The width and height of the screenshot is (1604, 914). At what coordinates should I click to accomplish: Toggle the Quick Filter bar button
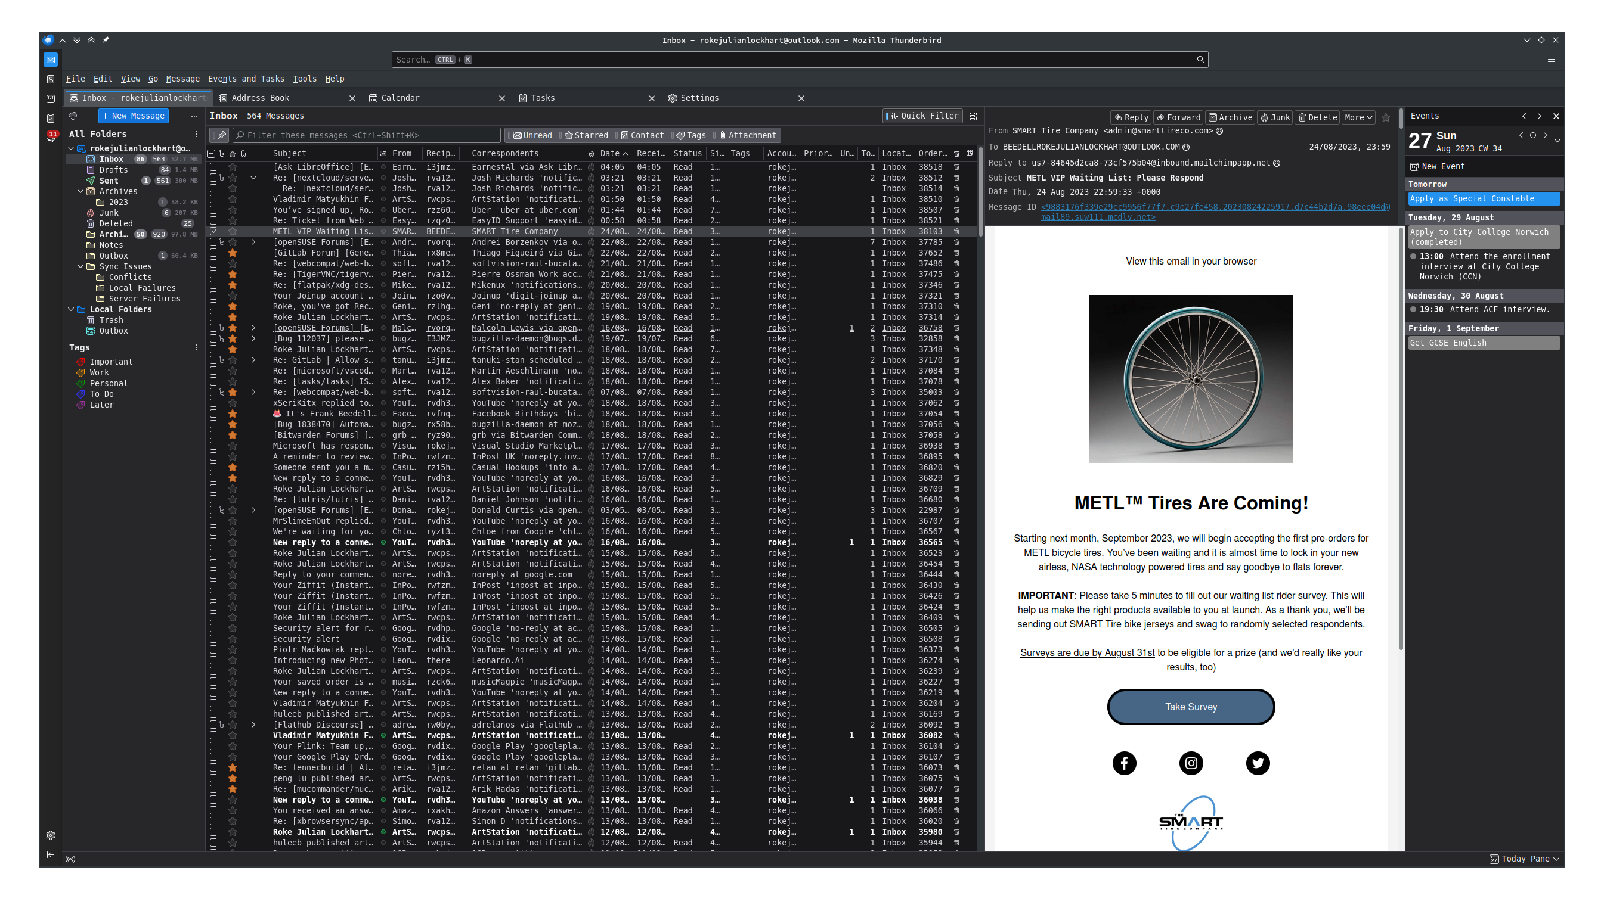click(922, 116)
